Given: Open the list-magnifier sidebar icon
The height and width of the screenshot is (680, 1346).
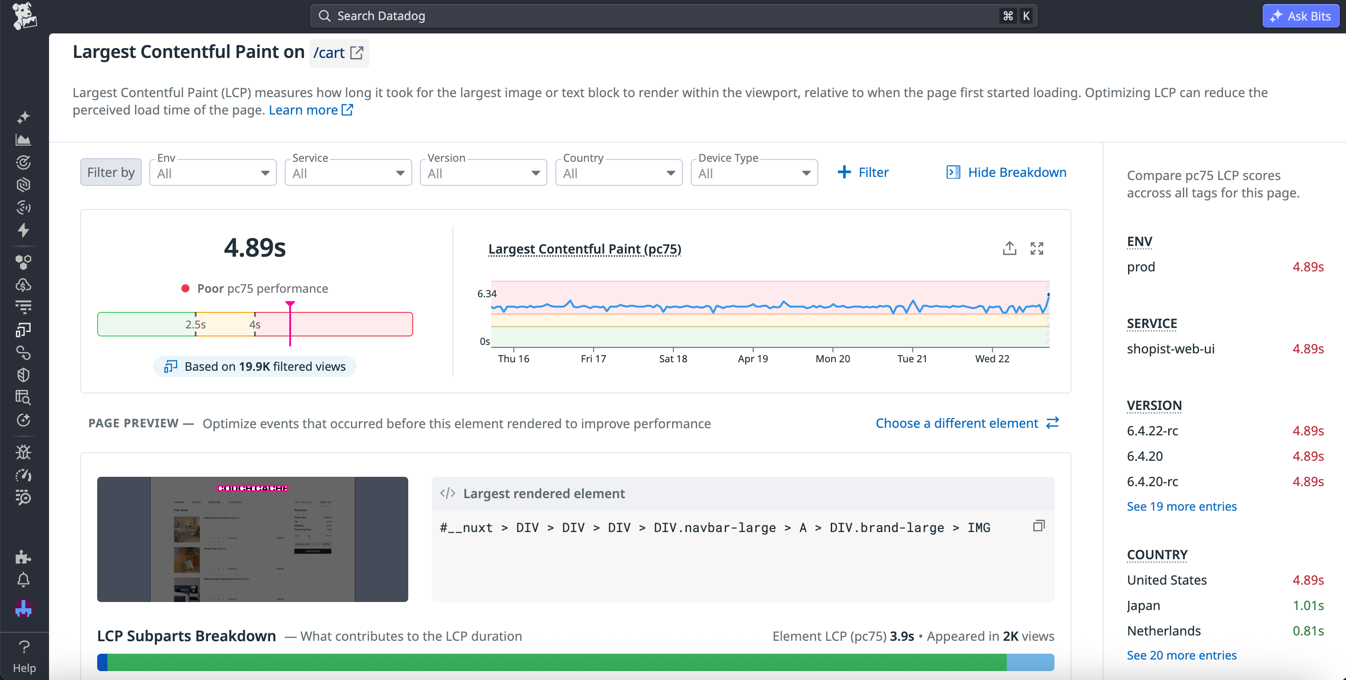Looking at the screenshot, I should (x=24, y=497).
